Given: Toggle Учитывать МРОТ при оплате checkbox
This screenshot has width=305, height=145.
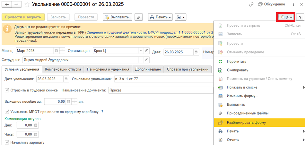Looking at the screenshot, I should pyautogui.click(x=7, y=112).
